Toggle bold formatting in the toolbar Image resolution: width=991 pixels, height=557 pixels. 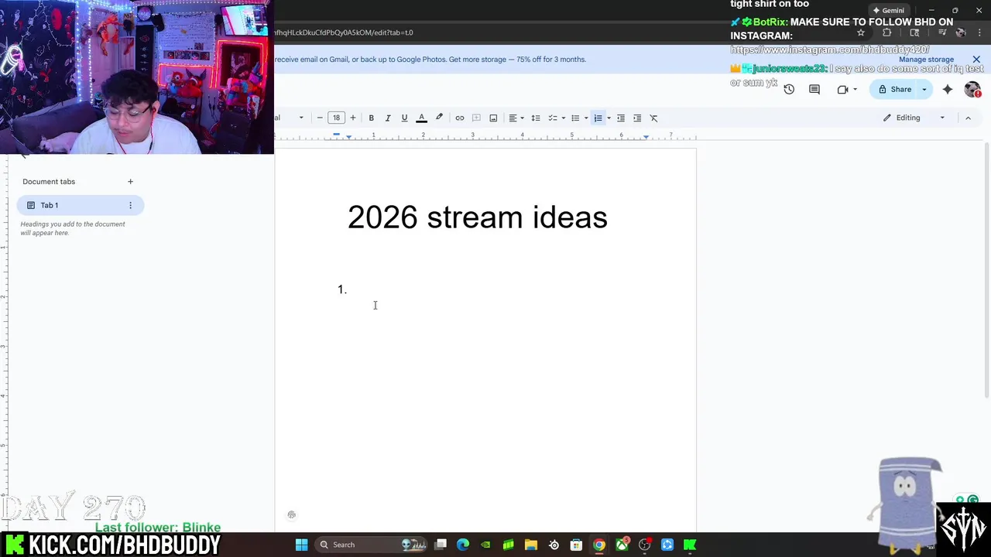pyautogui.click(x=371, y=118)
